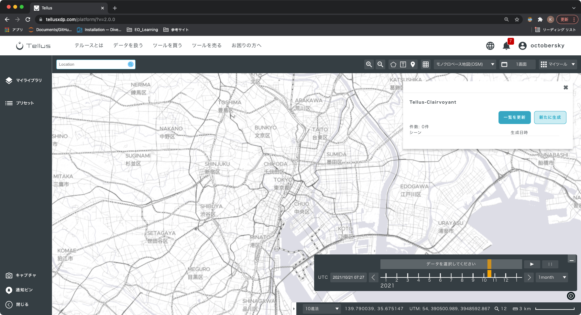This screenshot has height=315, width=581.
Task: Open the モノクロベース地図(OSM) base map dropdown
Action: coord(465,64)
